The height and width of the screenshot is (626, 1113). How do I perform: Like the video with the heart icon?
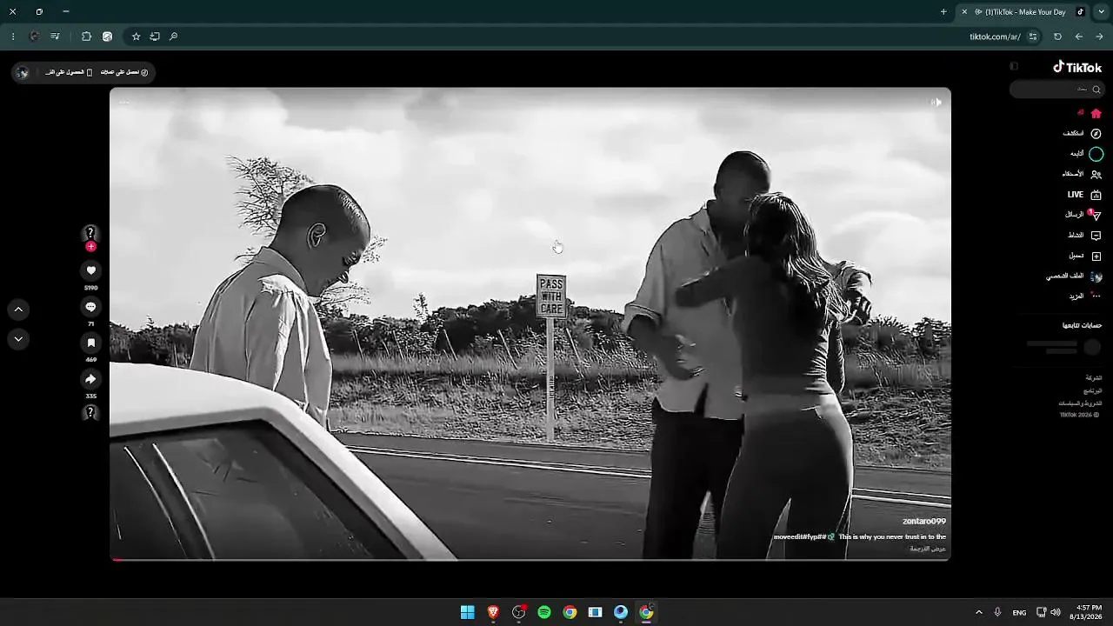pyautogui.click(x=90, y=271)
